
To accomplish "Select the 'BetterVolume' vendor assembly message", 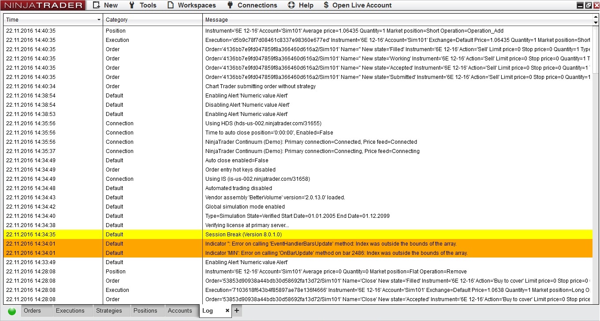I will [275, 198].
